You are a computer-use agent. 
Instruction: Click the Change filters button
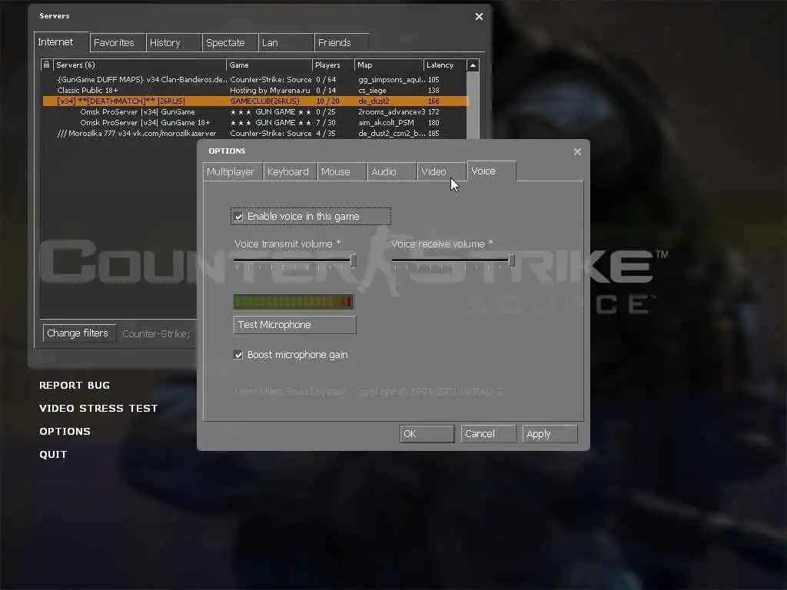click(79, 333)
